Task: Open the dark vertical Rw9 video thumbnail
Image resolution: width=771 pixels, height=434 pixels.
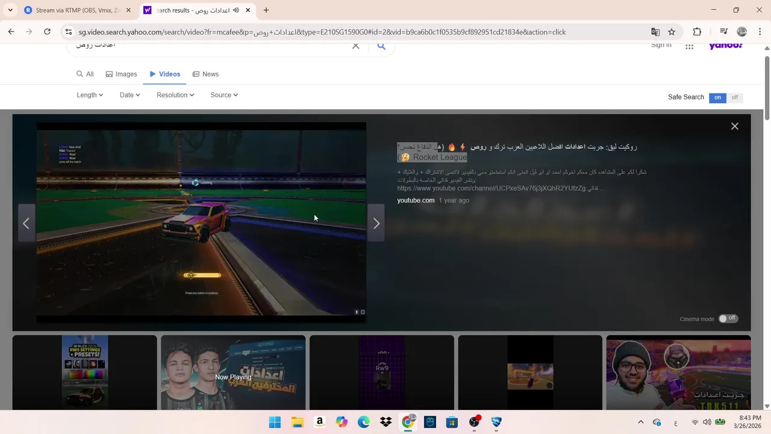Action: click(x=382, y=373)
